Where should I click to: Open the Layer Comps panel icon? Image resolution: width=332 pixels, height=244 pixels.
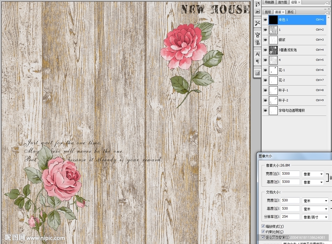tap(257, 73)
